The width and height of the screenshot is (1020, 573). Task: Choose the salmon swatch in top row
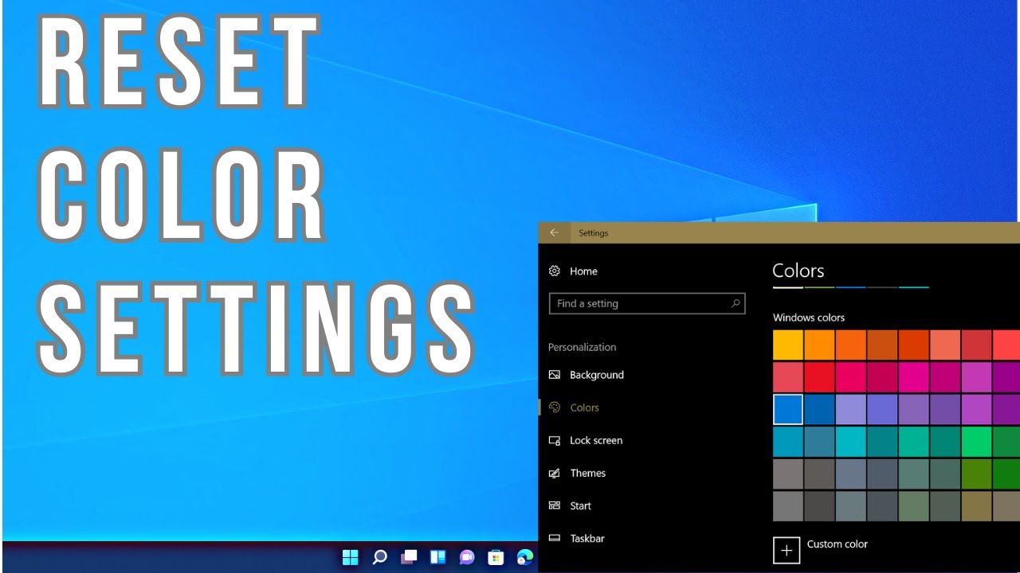click(x=945, y=345)
